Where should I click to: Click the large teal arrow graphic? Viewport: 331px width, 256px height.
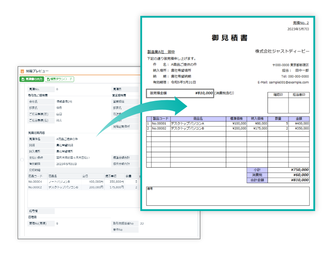146,115
